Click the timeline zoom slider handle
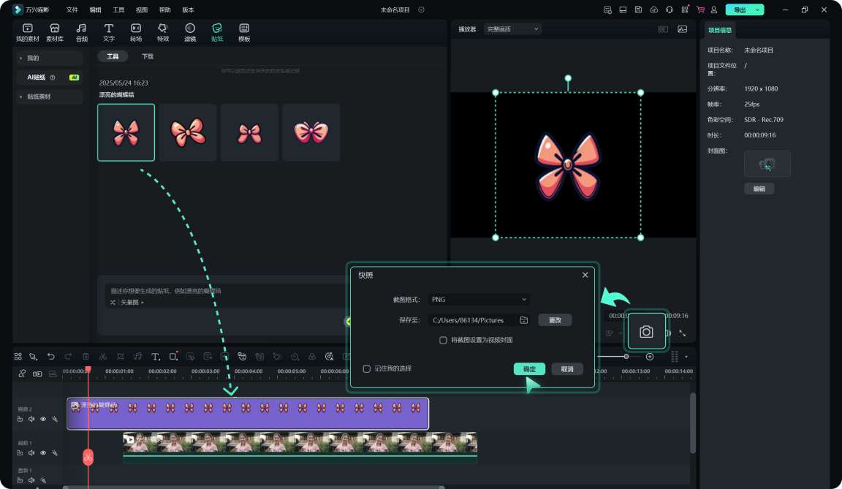 pyautogui.click(x=626, y=357)
